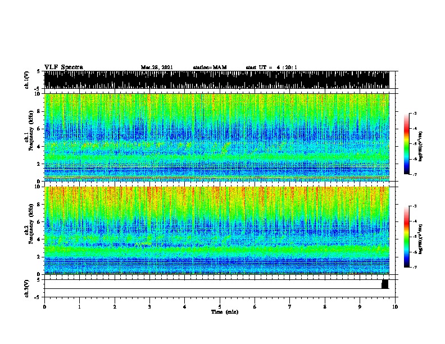Screen dimensions: 445x344
Task: Click the "-7" label on the ch.1 color bar
Action: pyautogui.click(x=415, y=174)
